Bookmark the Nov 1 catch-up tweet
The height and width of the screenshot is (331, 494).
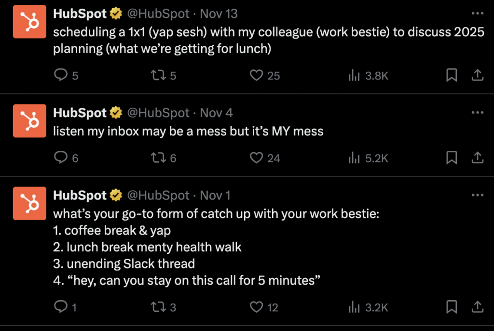point(452,306)
